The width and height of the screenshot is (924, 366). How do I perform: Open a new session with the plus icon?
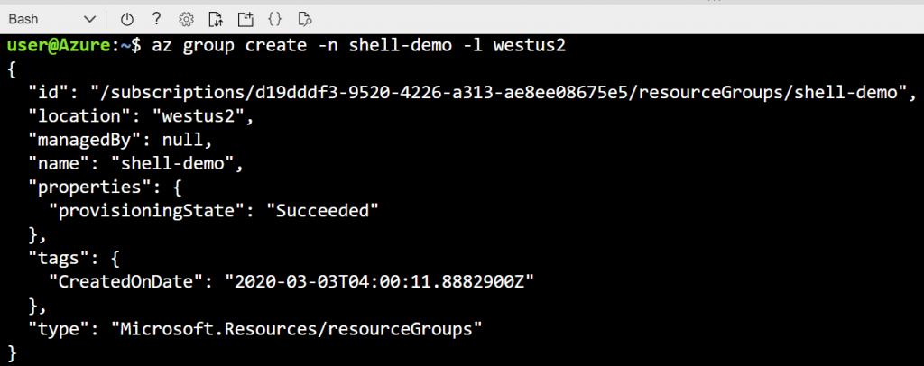(x=245, y=20)
